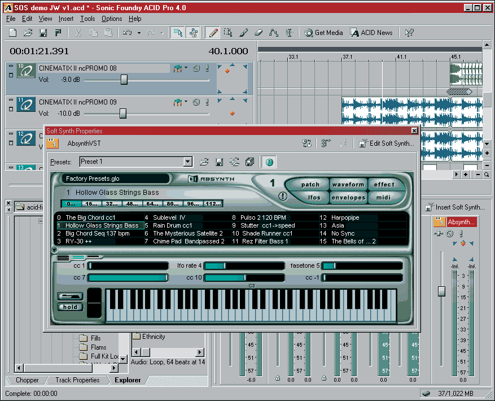Minimize track 10 with its collapse button
The width and height of the screenshot is (495, 401).
point(11,66)
